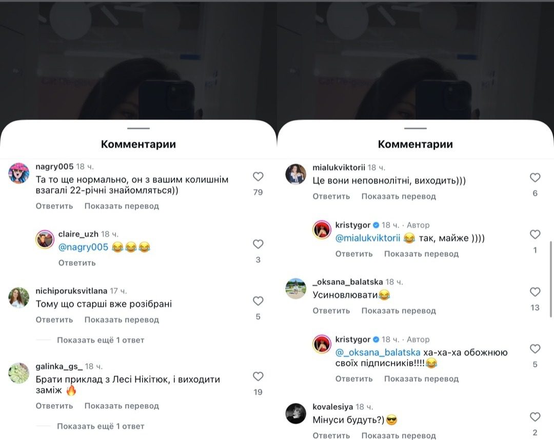Expand 'Показать ещё 1 ответ' under nichiporuksvitlana
Viewport: 554px width, 440px height.
pos(101,340)
